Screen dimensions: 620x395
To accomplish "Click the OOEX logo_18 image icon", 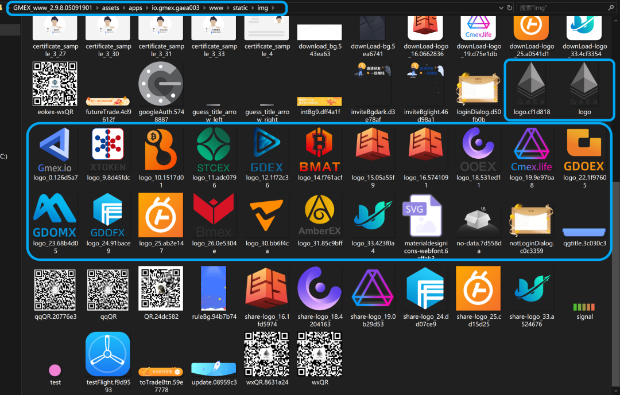I will click(x=478, y=150).
